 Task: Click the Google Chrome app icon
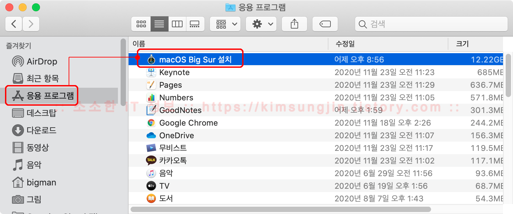coord(151,123)
